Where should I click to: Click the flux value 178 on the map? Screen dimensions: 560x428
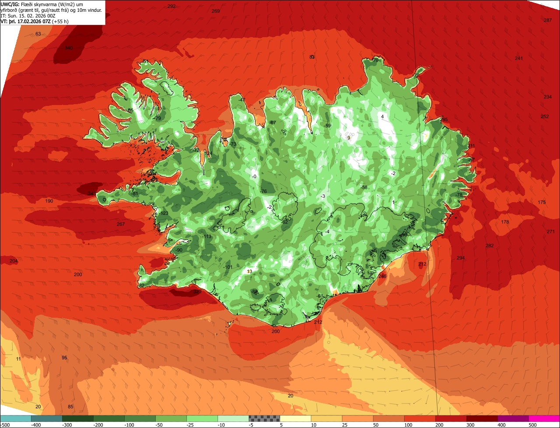(505, 222)
